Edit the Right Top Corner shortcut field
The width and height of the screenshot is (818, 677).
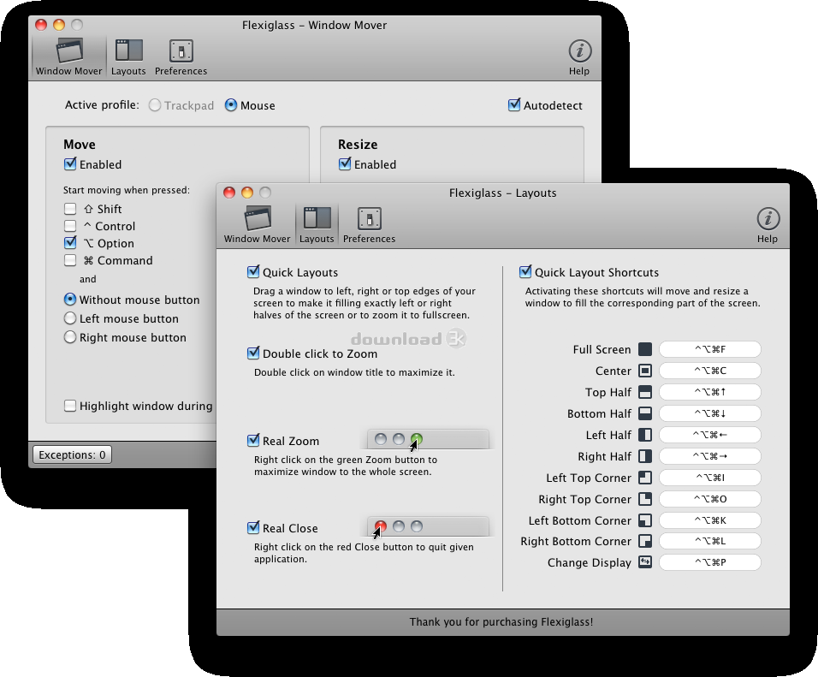(710, 499)
